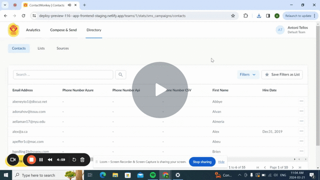Click the table horizontal scrollbar right arrow
Screen dimensions: 320x180
(x=305, y=159)
